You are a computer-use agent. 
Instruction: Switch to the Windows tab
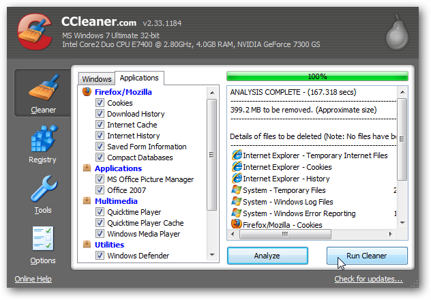click(97, 79)
